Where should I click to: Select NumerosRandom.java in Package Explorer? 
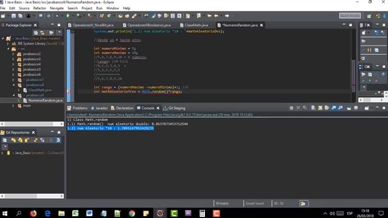tap(45, 101)
